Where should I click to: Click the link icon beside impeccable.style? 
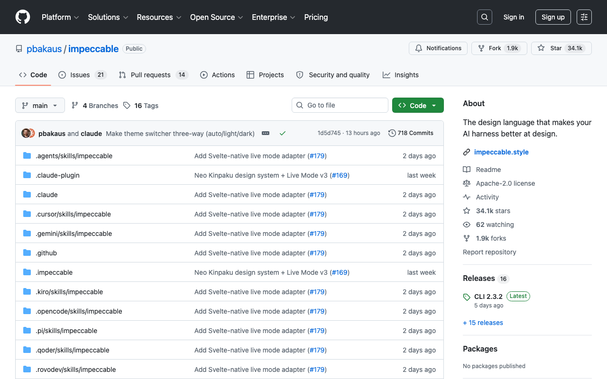click(x=467, y=152)
